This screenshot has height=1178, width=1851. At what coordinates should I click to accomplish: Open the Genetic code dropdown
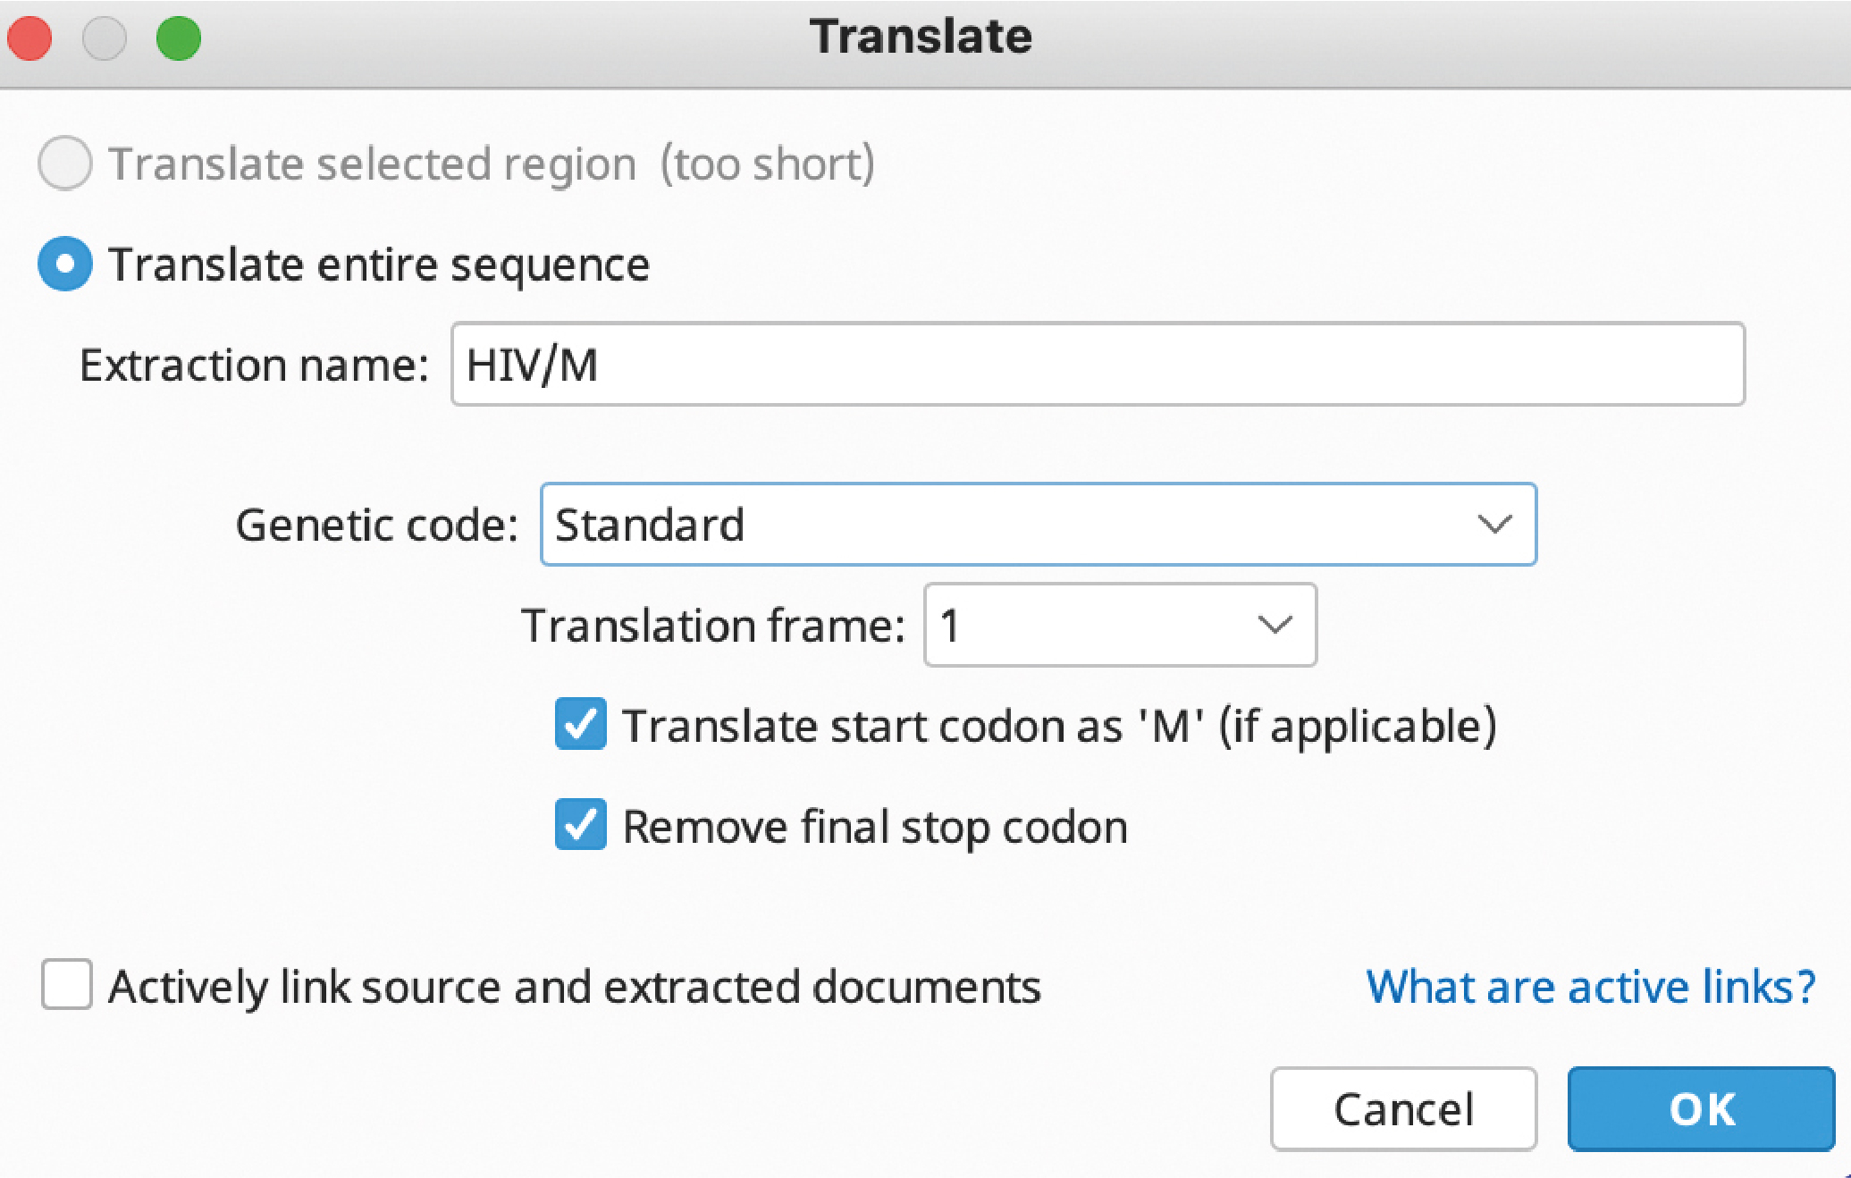pos(1039,525)
